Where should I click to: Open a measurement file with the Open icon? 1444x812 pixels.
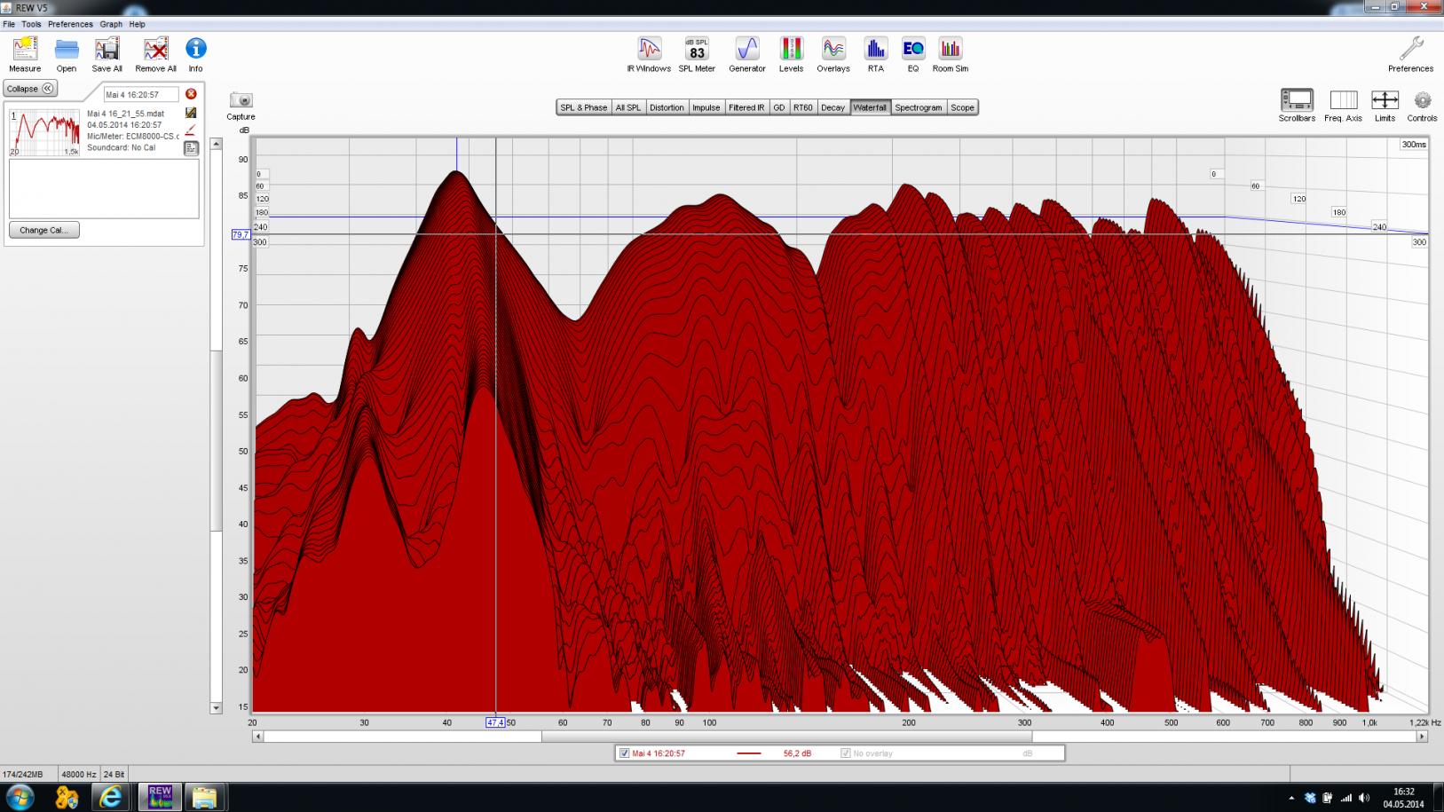67,55
